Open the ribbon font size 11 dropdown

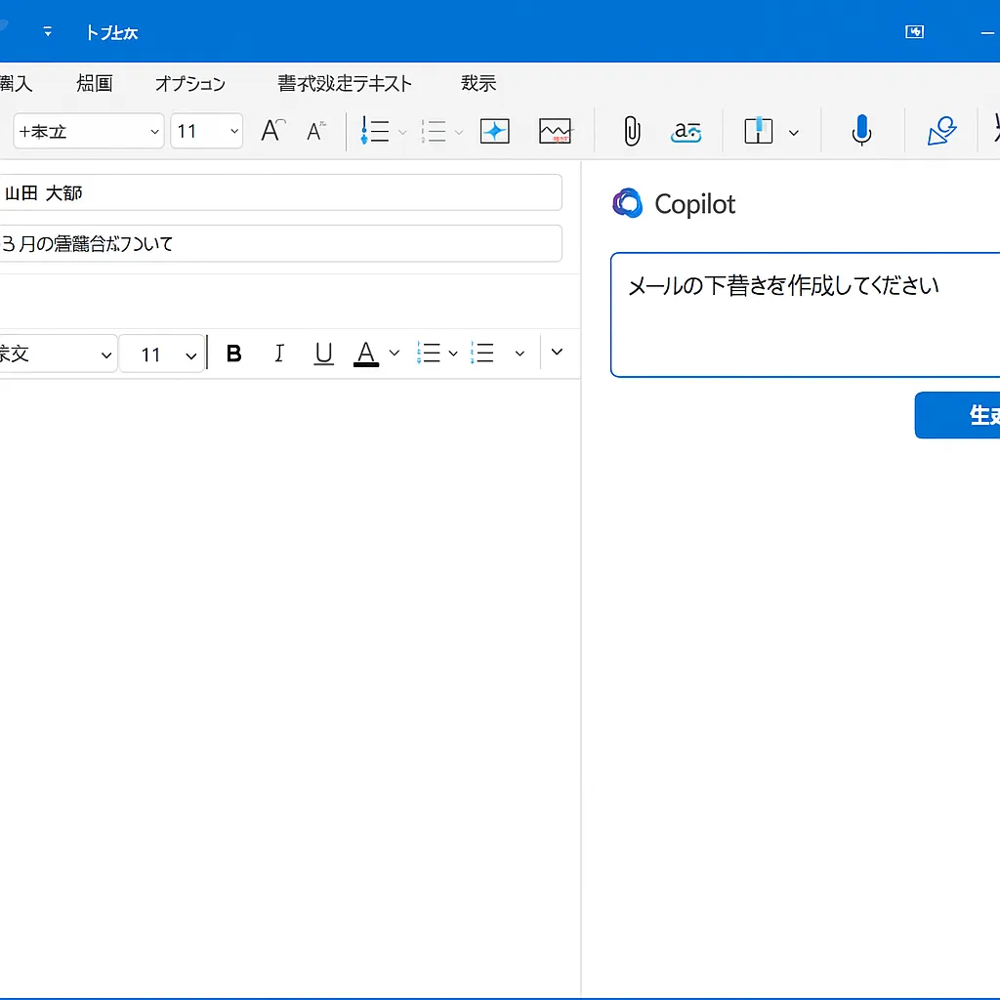click(206, 131)
